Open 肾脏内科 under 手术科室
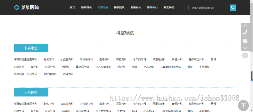The width and height of the screenshot is (253, 112). coord(121,104)
